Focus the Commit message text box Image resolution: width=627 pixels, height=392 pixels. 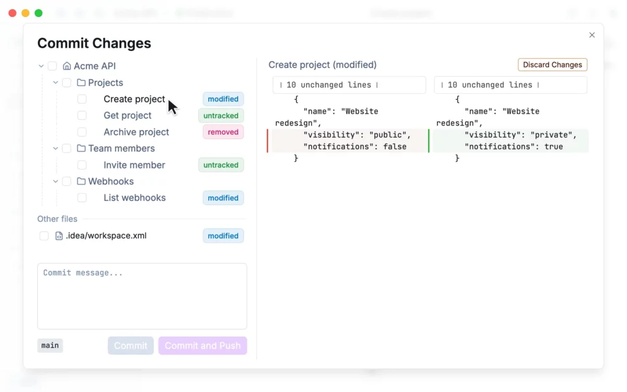pyautogui.click(x=142, y=296)
